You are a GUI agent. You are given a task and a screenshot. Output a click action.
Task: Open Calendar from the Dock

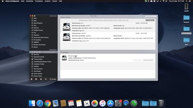[x=71, y=103]
